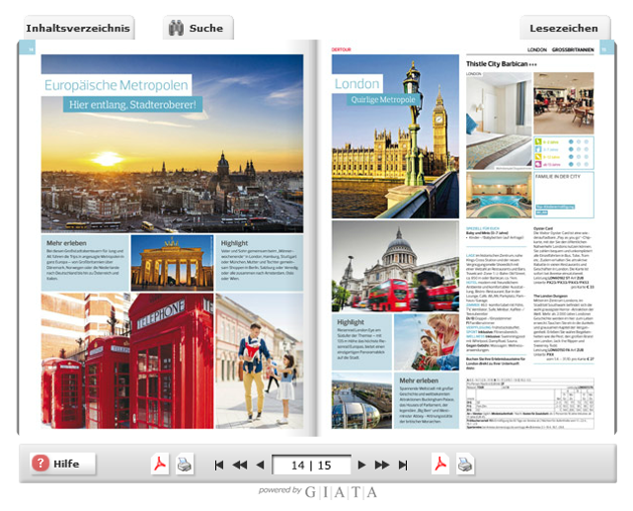Click the family walking photo
The width and height of the screenshot is (633, 511).
click(259, 361)
